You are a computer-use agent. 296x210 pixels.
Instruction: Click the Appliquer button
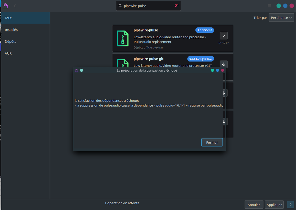[x=274, y=205]
